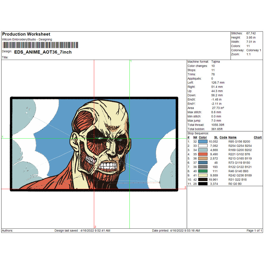Click the 'Name' column header
The height and width of the screenshot is (264, 264).
[232, 137]
